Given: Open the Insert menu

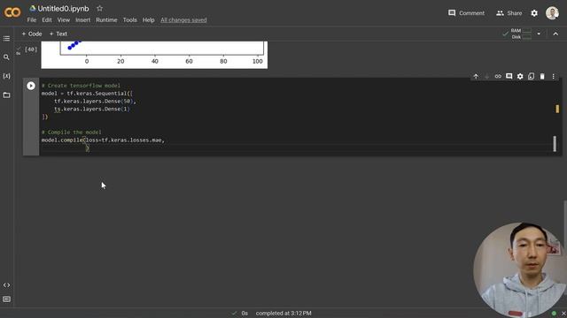Looking at the screenshot, I should tap(82, 19).
